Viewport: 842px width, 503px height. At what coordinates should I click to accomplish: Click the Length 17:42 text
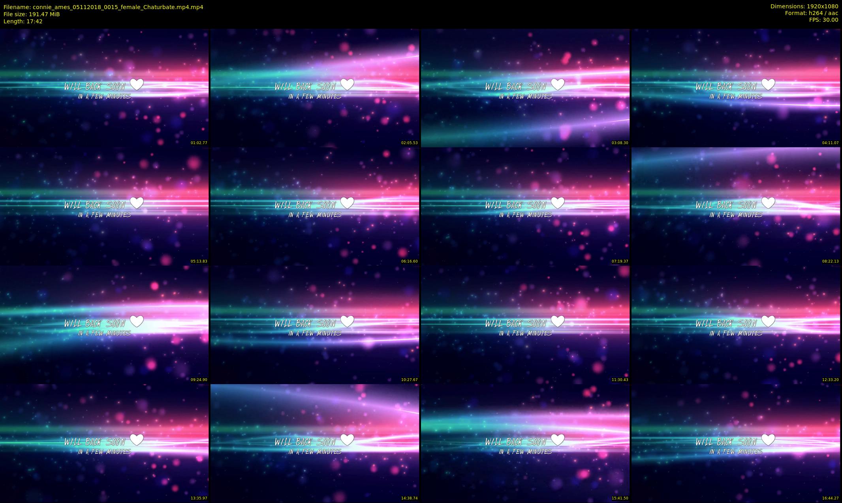point(23,21)
